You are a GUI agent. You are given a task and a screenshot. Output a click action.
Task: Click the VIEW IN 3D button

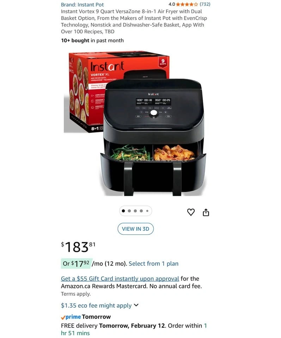point(135,229)
